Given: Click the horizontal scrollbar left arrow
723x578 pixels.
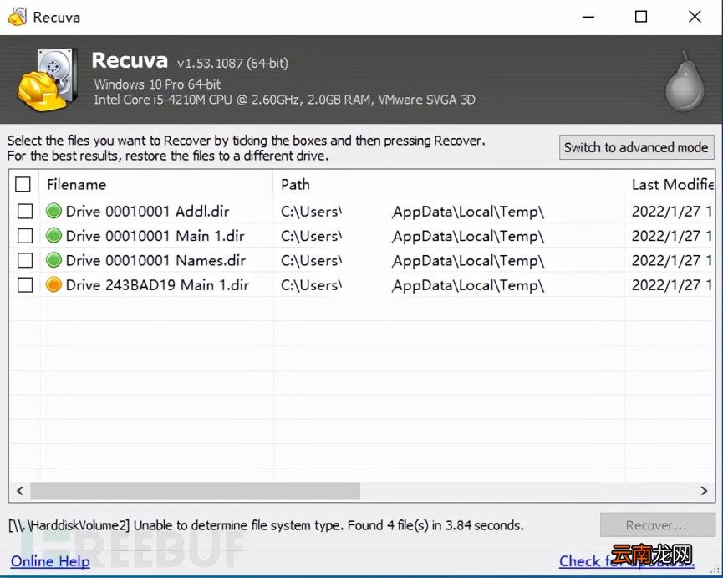Looking at the screenshot, I should pos(20,491).
